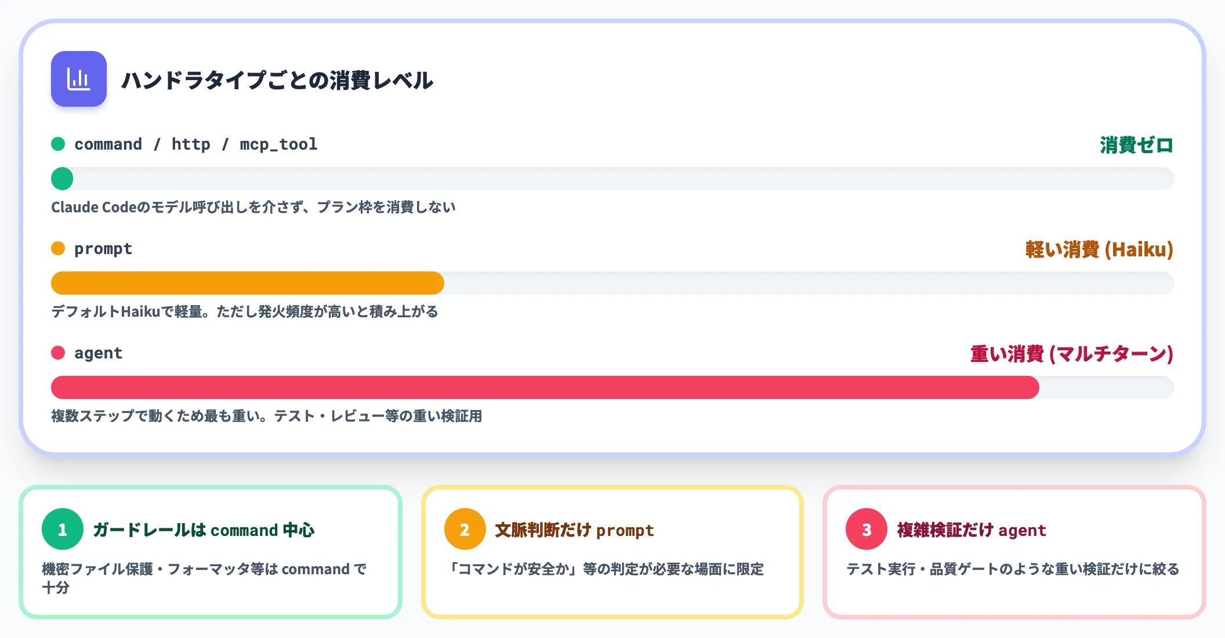This screenshot has width=1225, height=638.
Task: Click the red number 3 badge
Action: [867, 529]
